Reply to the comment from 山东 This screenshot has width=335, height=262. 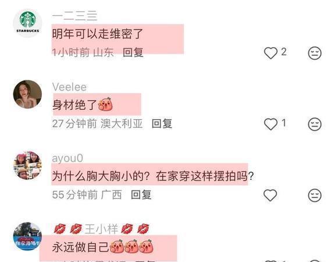coord(133,52)
